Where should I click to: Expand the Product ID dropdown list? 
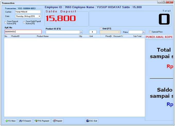point(81,32)
